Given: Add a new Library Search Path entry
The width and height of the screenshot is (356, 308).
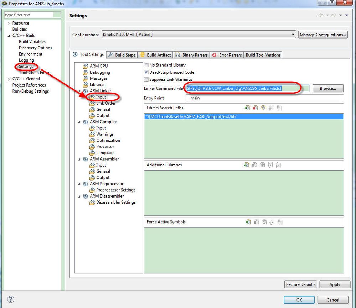Looking at the screenshot, I should [247, 108].
